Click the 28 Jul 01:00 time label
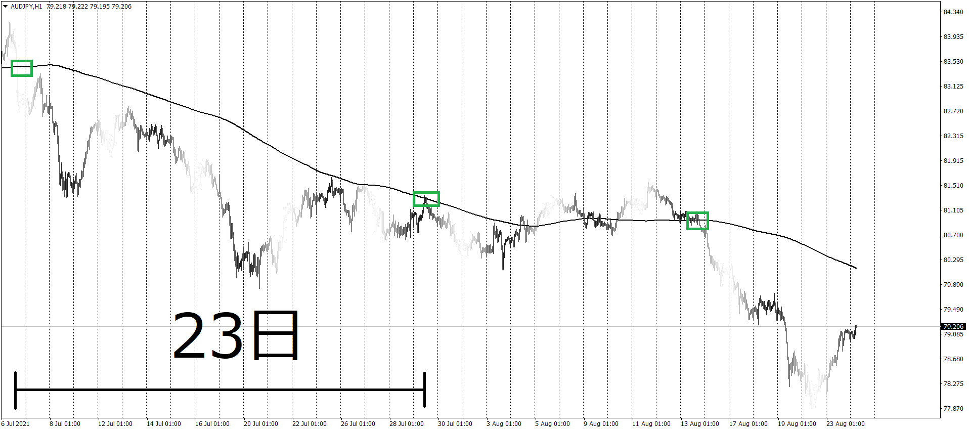Image resolution: width=969 pixels, height=430 pixels. pyautogui.click(x=407, y=424)
